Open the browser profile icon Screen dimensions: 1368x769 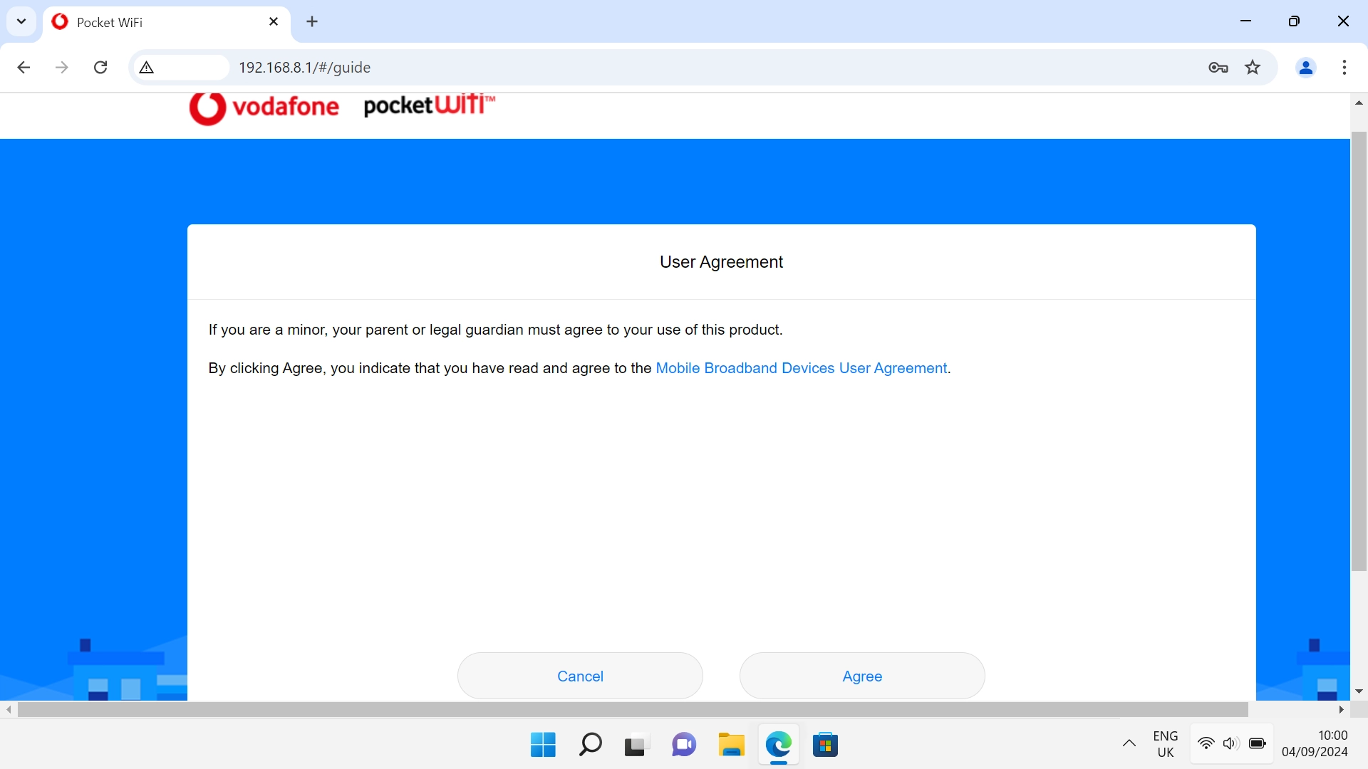(1305, 68)
